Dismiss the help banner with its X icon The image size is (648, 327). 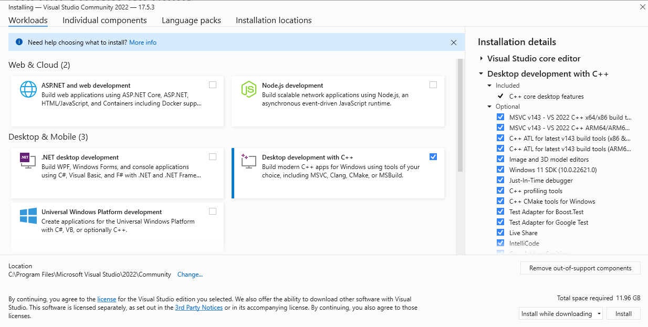click(x=454, y=43)
